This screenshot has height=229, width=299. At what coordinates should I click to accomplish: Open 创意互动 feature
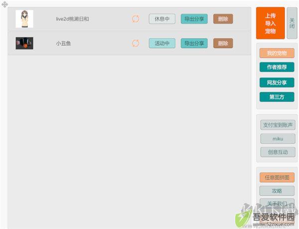[278, 152]
